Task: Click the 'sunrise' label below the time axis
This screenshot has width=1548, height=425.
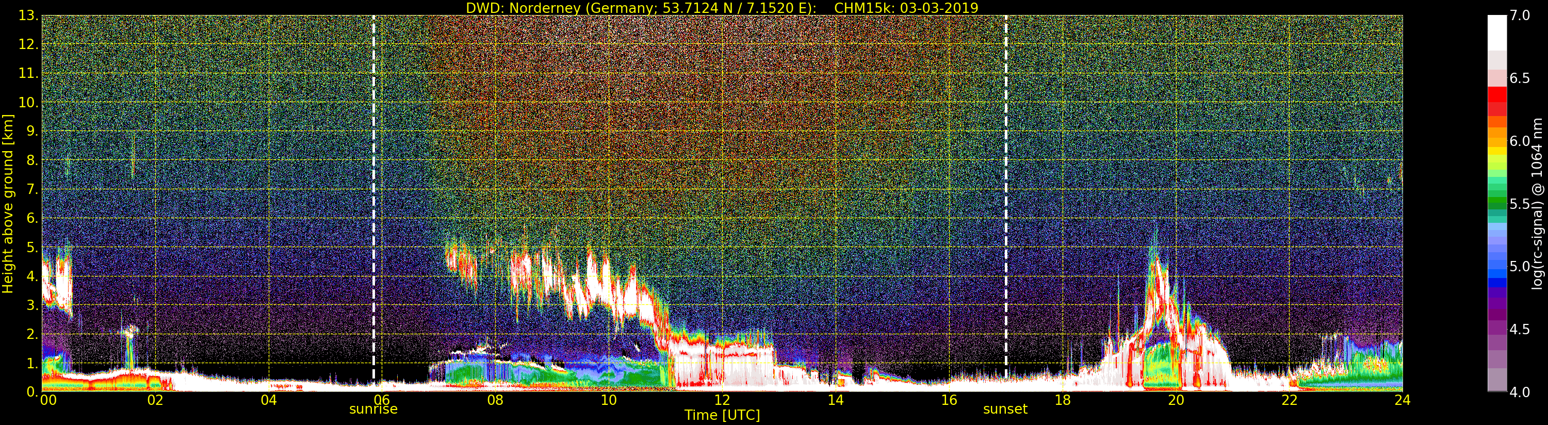Action: point(373,410)
